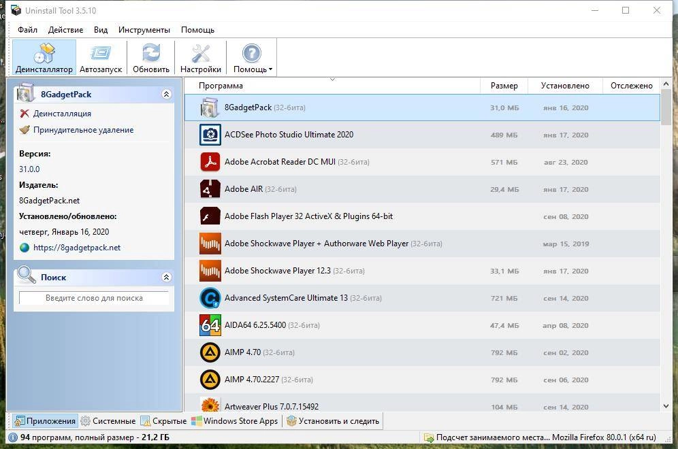Open the Инструменты menu

(144, 30)
